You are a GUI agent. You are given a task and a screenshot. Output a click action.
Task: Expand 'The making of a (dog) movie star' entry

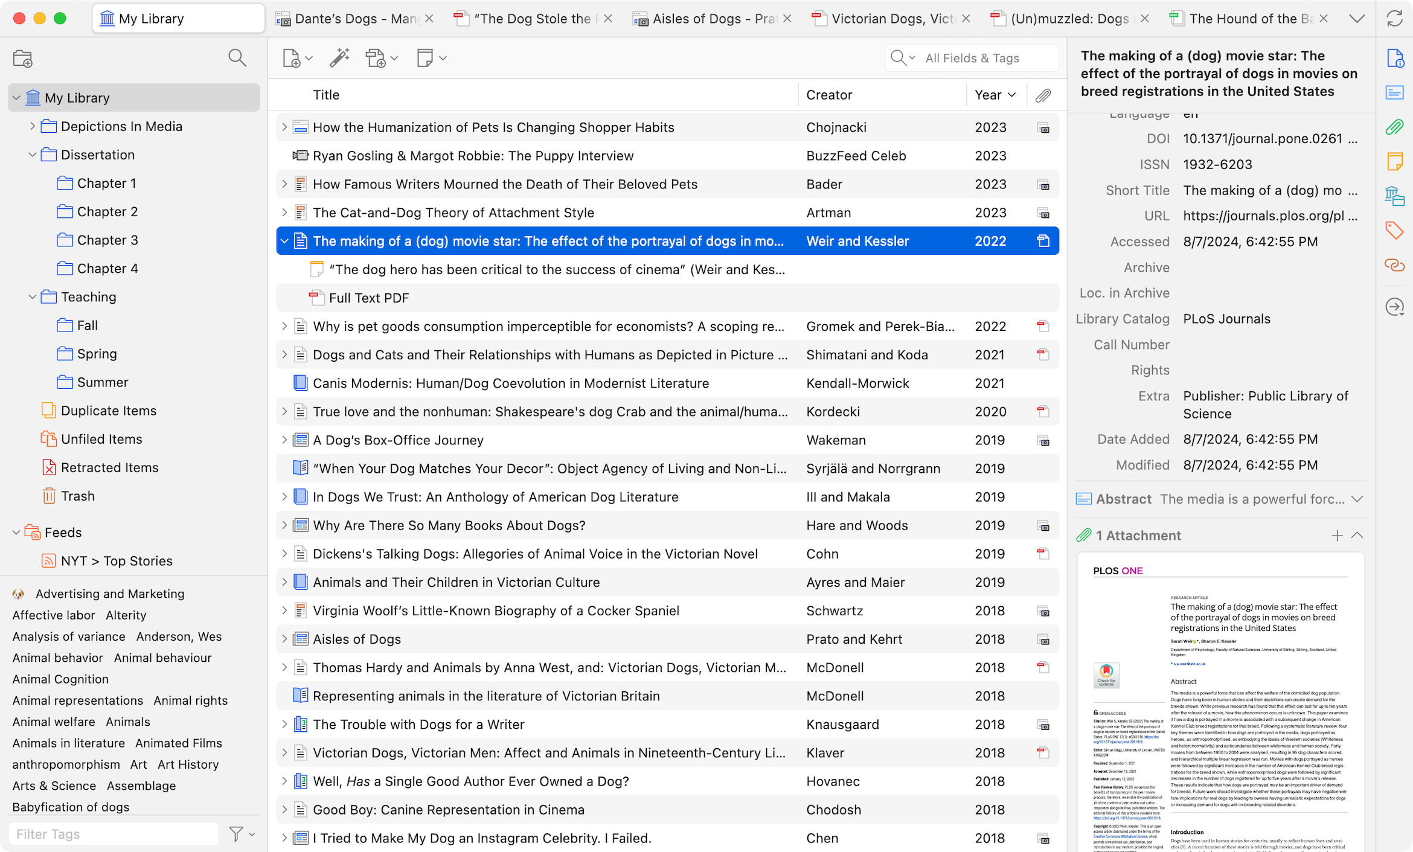[284, 240]
